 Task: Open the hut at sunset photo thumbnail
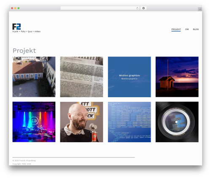(177, 77)
